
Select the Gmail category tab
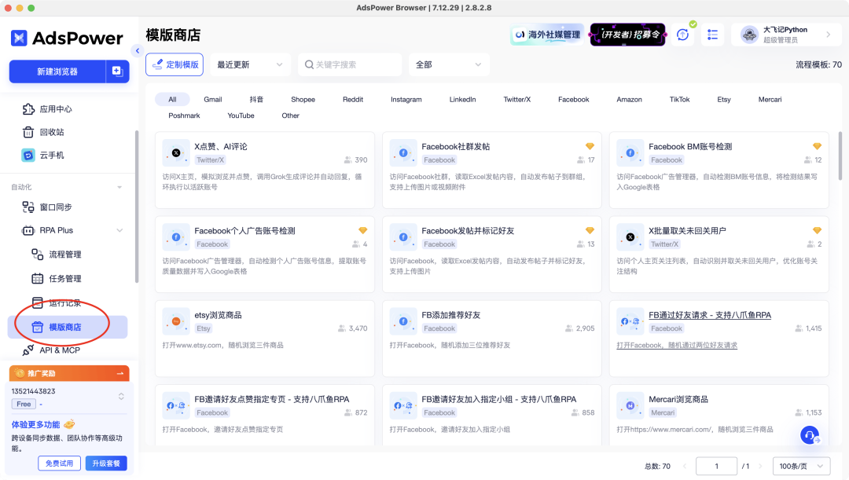tap(213, 100)
